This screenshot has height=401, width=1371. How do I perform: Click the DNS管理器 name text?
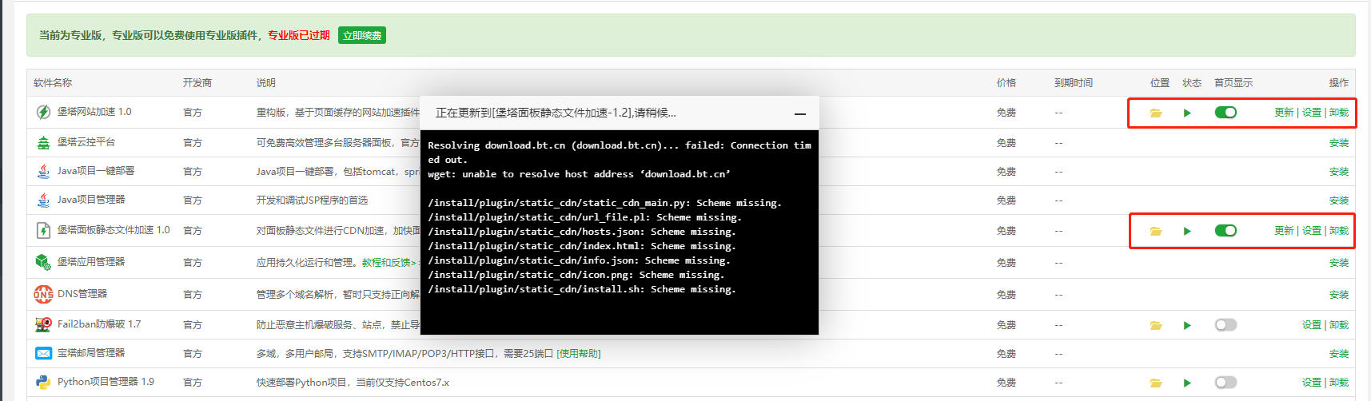[82, 294]
